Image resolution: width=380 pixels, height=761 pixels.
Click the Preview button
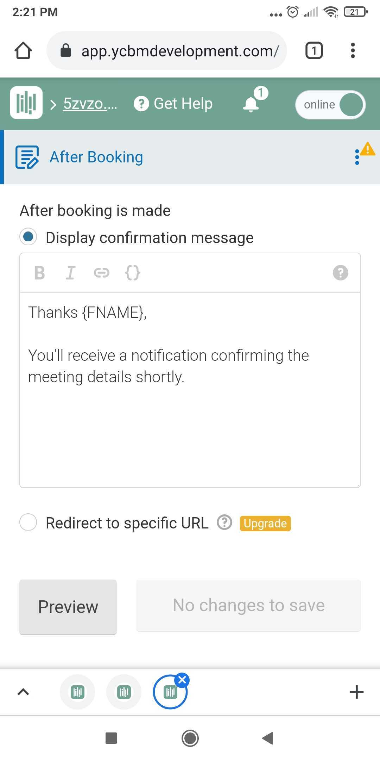(x=68, y=607)
